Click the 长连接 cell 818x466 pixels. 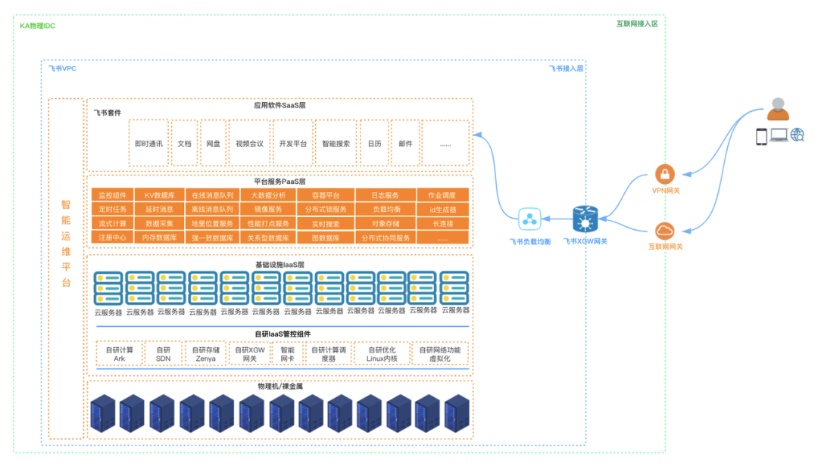(x=442, y=223)
